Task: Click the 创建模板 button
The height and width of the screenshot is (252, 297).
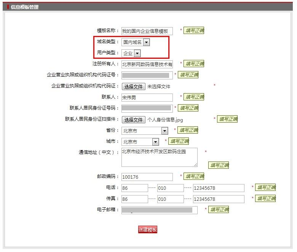Action: coord(147,229)
